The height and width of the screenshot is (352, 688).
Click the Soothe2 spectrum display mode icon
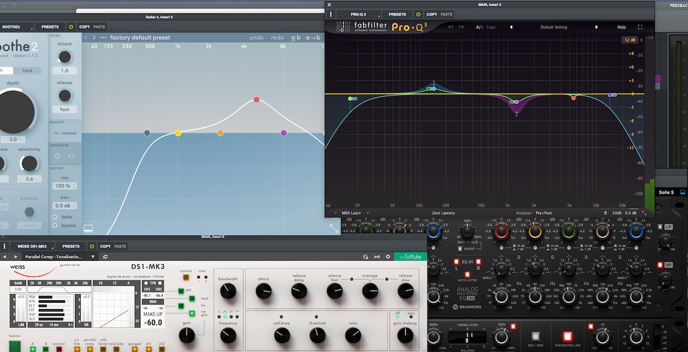88,228
